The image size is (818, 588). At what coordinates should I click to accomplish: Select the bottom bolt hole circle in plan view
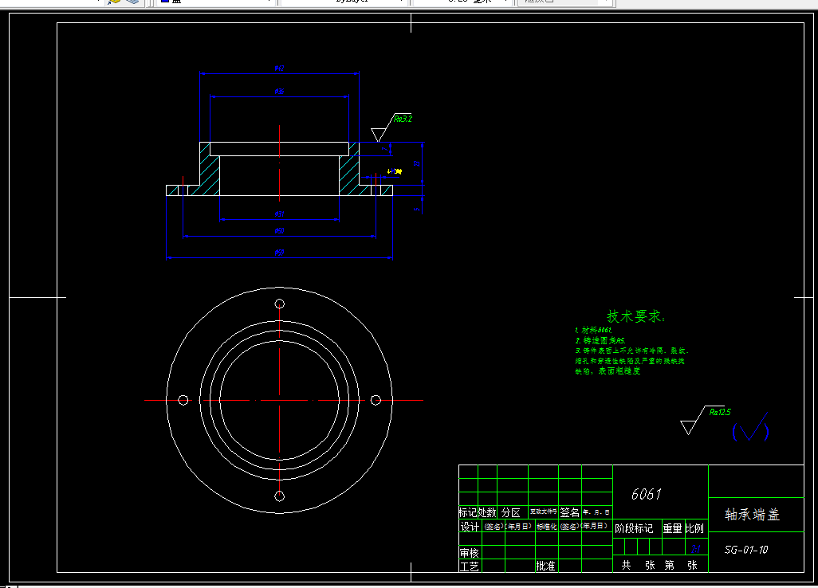[280, 496]
